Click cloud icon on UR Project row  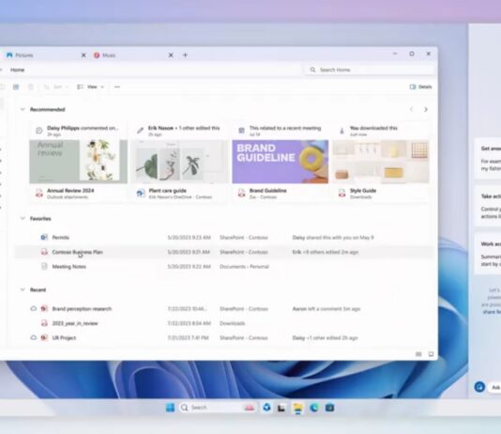(34, 337)
